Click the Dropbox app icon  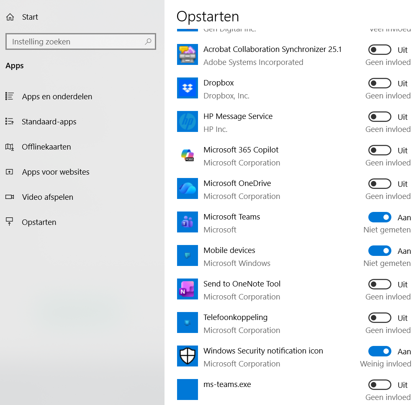(x=188, y=88)
